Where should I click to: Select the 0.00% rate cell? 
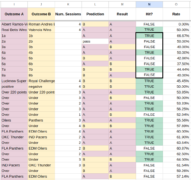176,24
